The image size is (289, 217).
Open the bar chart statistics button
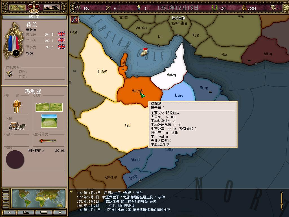click(x=26, y=212)
